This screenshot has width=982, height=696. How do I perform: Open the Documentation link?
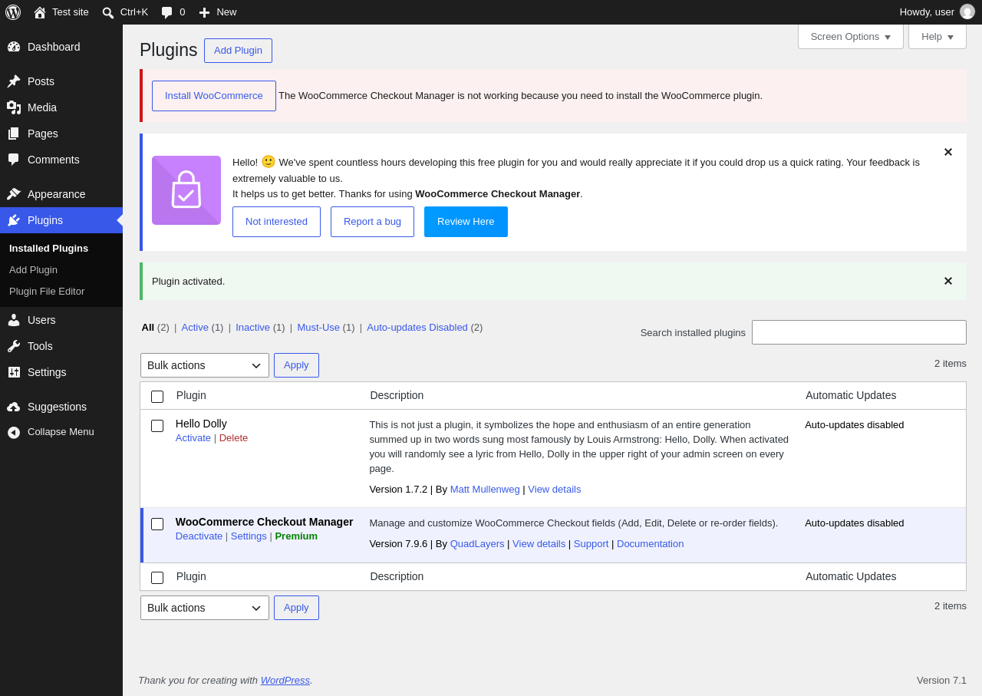pos(651,544)
